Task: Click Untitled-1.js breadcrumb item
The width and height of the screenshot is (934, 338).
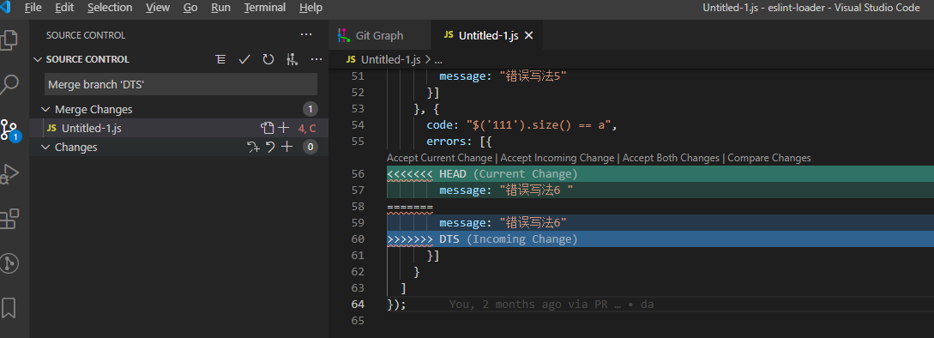Action: click(391, 59)
